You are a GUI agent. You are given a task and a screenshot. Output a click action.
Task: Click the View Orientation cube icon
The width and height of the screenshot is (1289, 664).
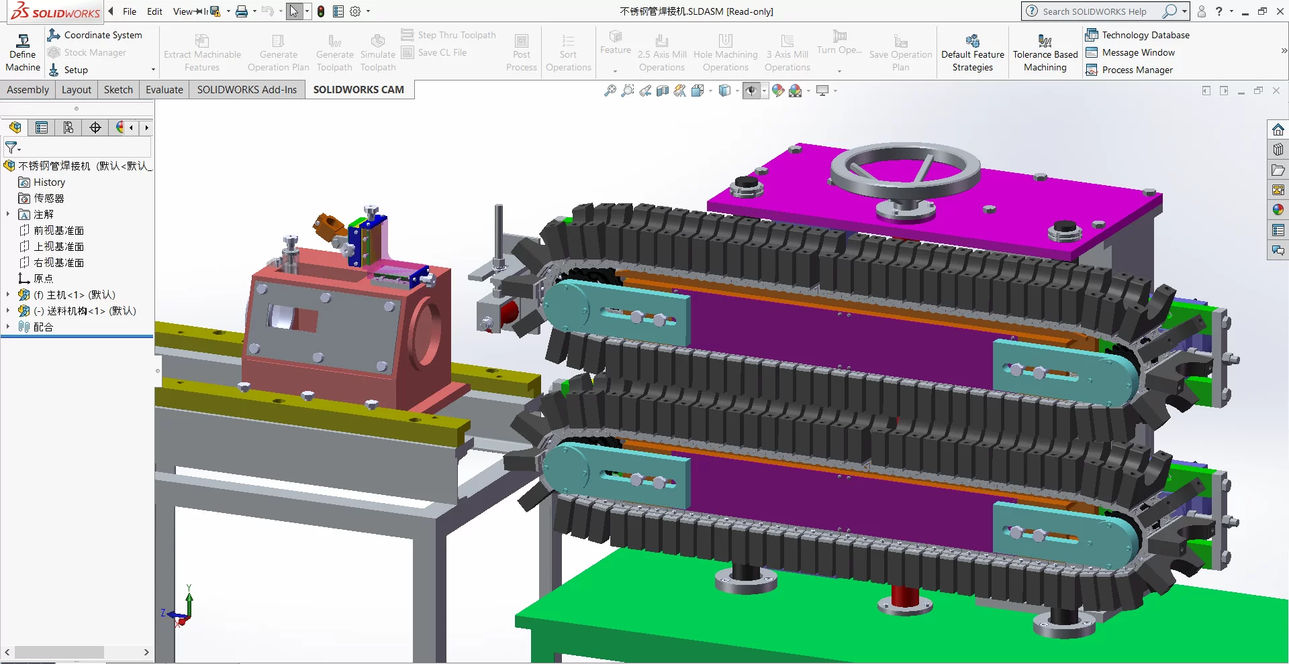coord(698,91)
